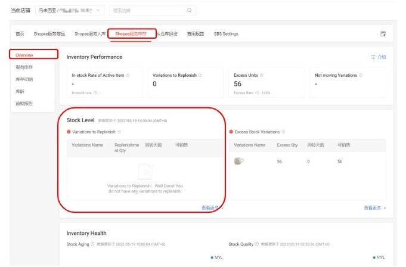This screenshot has height=267, width=406.
Task: Select Overview in the left sidebar
Action: pyautogui.click(x=24, y=55)
